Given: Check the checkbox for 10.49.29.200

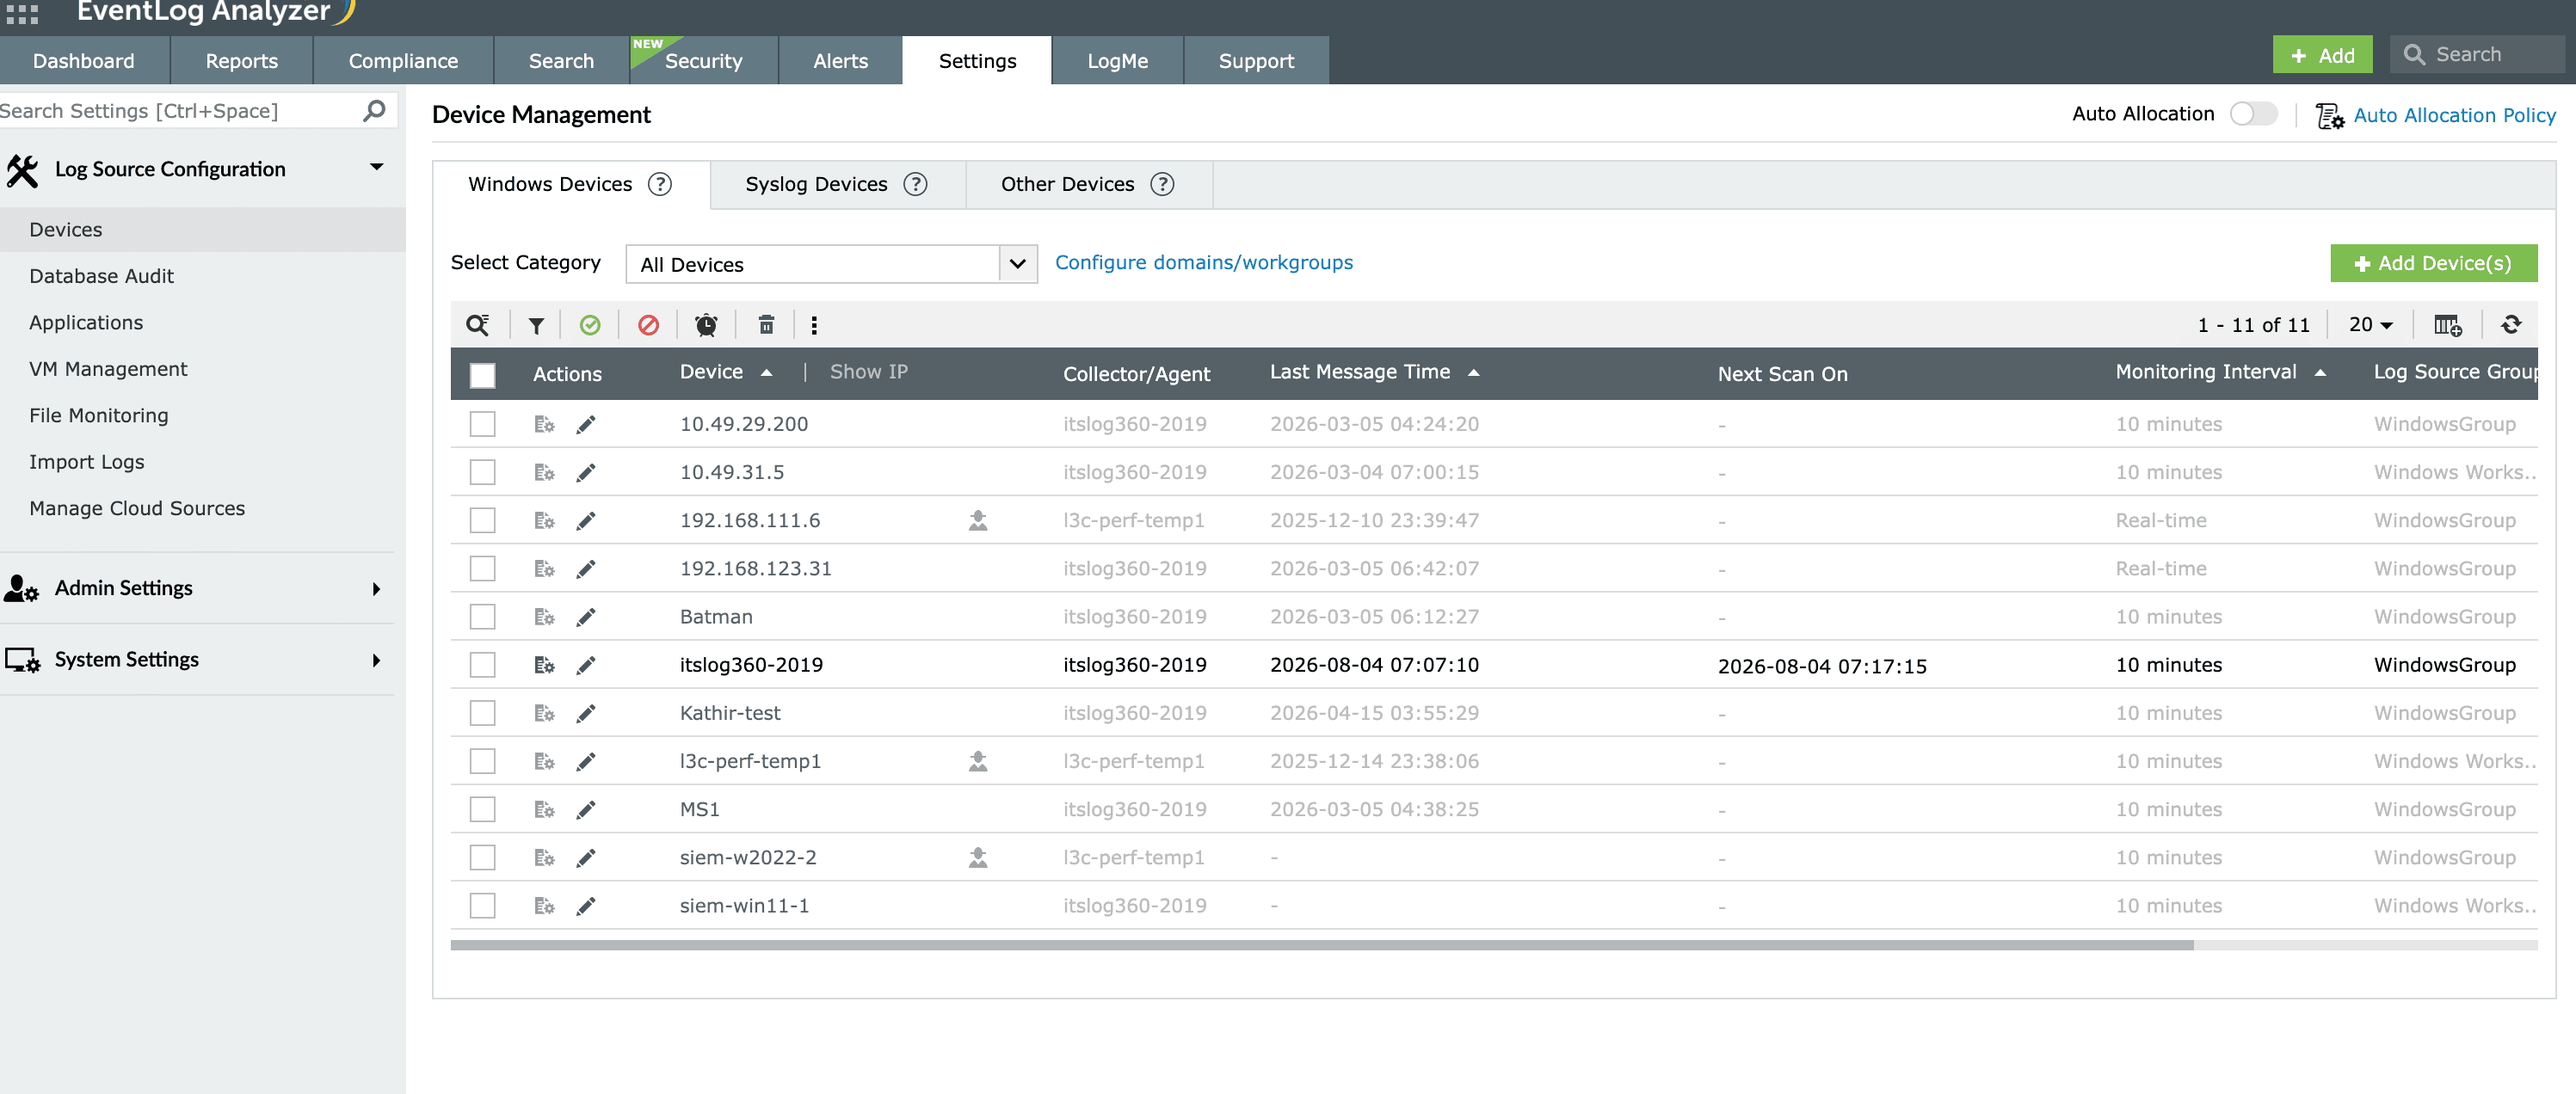Looking at the screenshot, I should pos(483,424).
